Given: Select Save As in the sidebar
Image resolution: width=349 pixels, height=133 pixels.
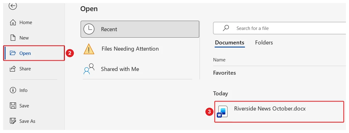Looking at the screenshot, I should 34,121.
